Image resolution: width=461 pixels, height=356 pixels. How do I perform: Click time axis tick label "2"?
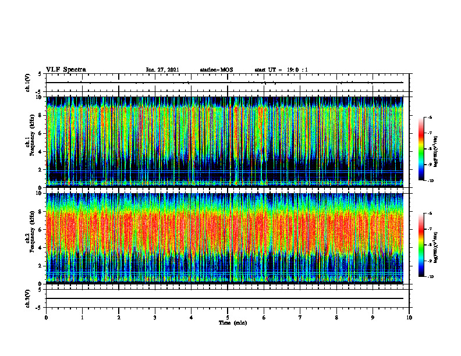tap(119, 318)
